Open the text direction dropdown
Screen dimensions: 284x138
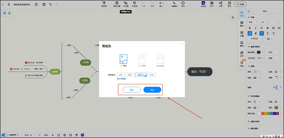click(256, 39)
